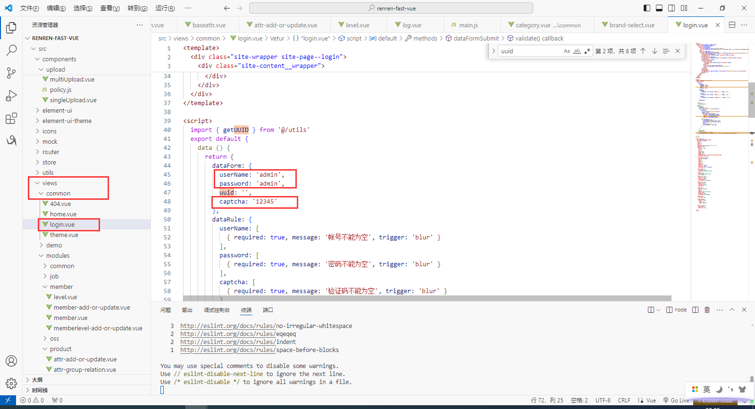The width and height of the screenshot is (755, 409).
Task: Open the no-irregular-whitespace eslint link
Action: (x=266, y=326)
